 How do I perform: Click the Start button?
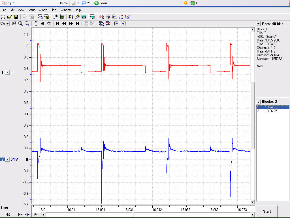267,211
